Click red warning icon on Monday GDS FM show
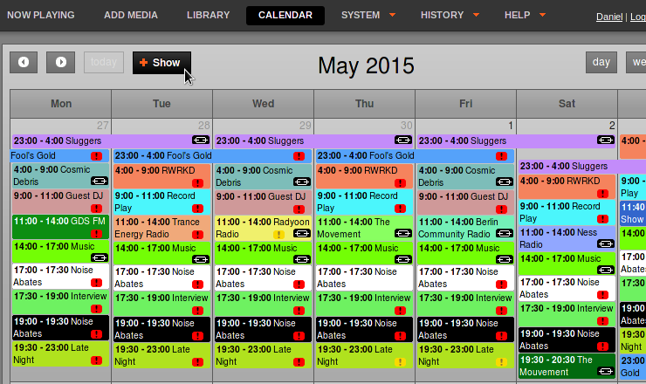 coord(96,234)
